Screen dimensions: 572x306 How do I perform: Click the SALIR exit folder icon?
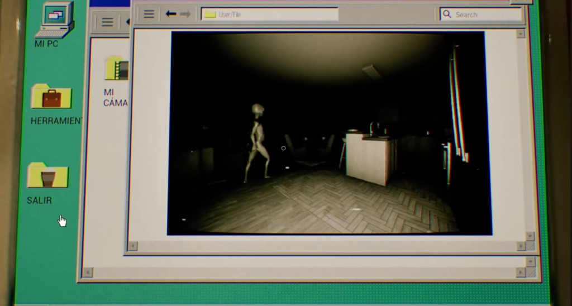coord(47,175)
